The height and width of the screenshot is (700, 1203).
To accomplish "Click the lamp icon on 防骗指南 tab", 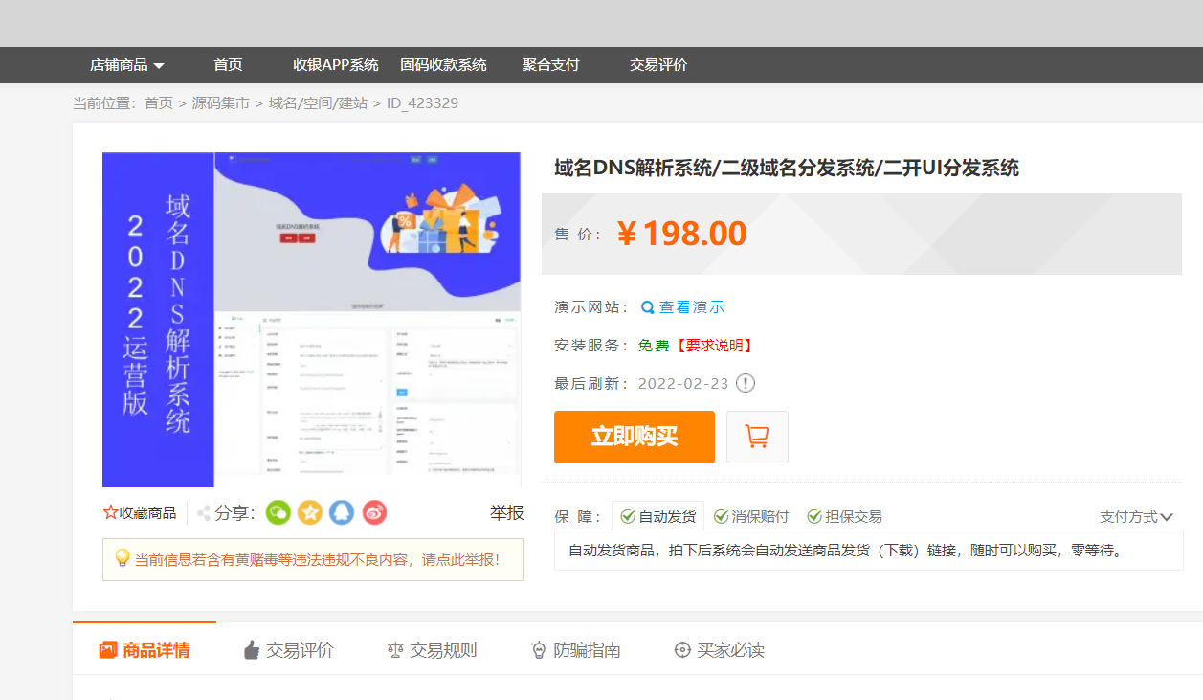I will tap(539, 649).
